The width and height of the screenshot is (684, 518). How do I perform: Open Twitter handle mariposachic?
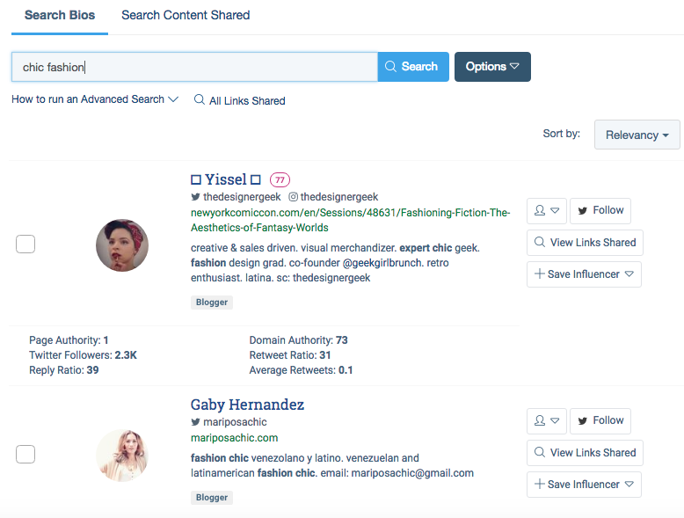pos(235,422)
